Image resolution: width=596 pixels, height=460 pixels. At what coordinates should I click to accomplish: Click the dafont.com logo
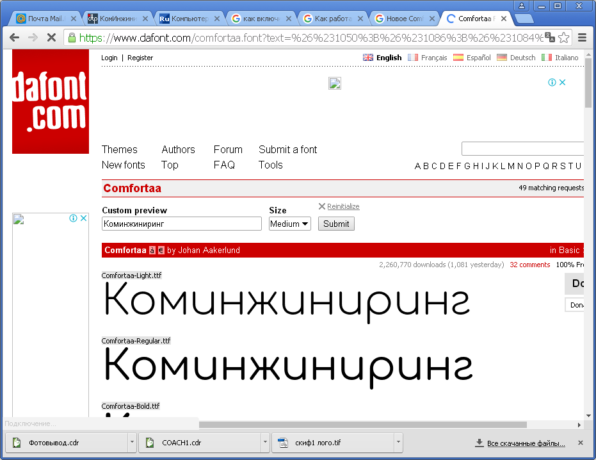point(51,102)
